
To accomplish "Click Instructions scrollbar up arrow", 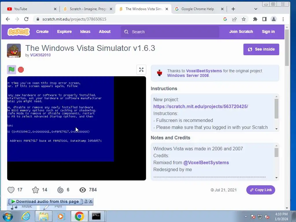I will (276, 97).
